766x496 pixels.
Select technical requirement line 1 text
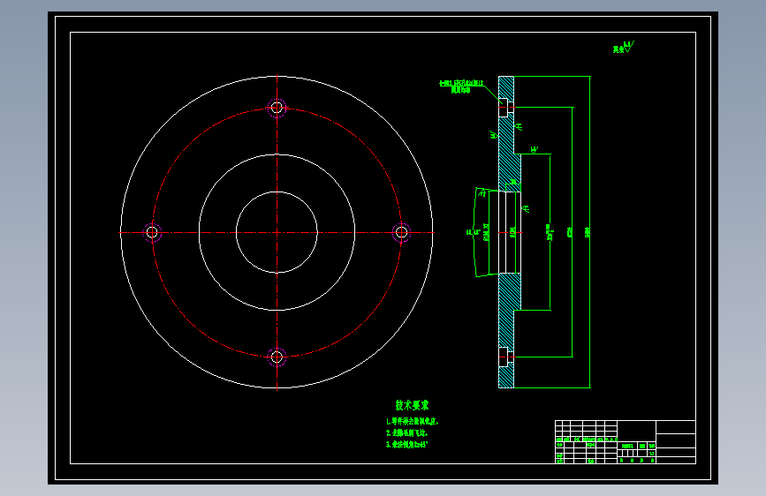click(x=413, y=421)
